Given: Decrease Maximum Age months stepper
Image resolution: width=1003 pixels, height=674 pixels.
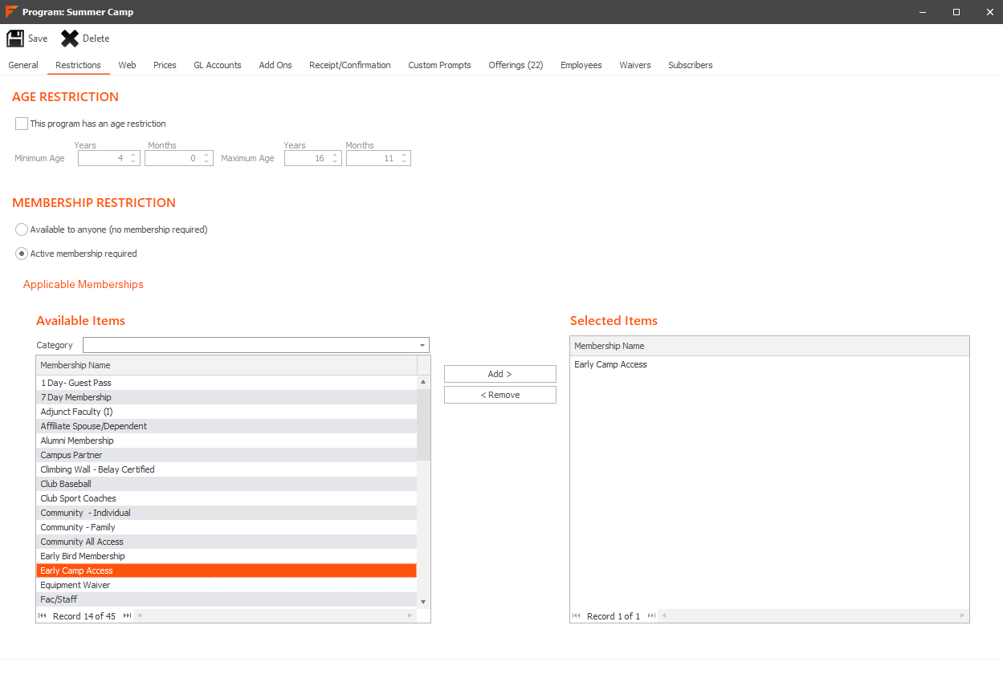Looking at the screenshot, I should click(404, 162).
